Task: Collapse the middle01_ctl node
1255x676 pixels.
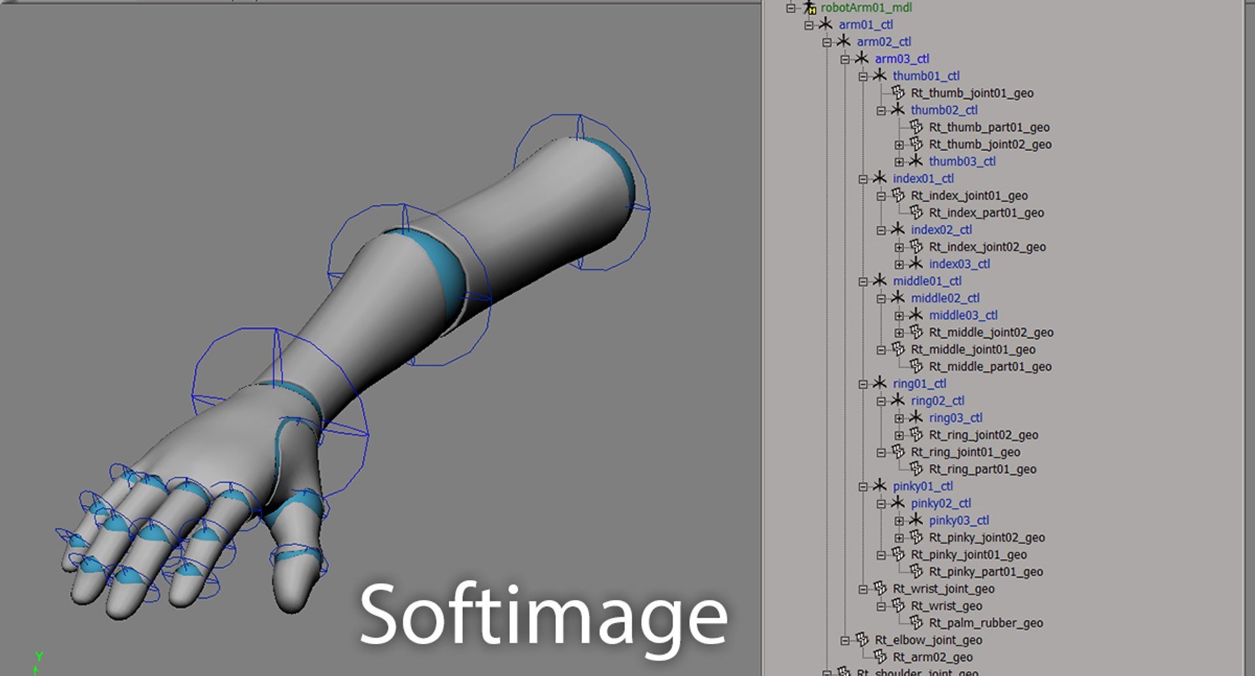Action: click(863, 281)
